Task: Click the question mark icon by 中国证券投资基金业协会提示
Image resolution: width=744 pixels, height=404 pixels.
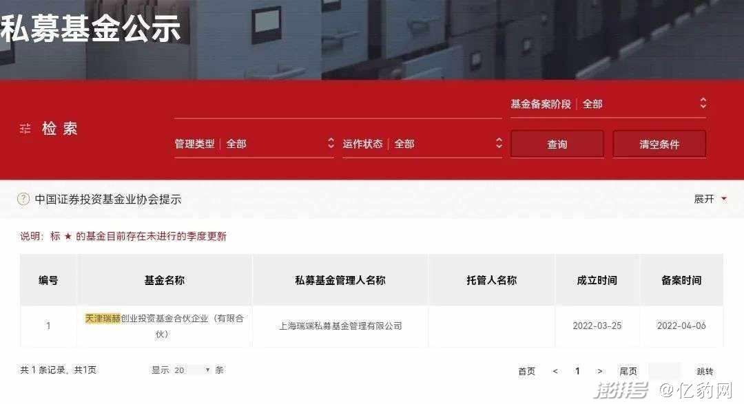Action: click(23, 199)
